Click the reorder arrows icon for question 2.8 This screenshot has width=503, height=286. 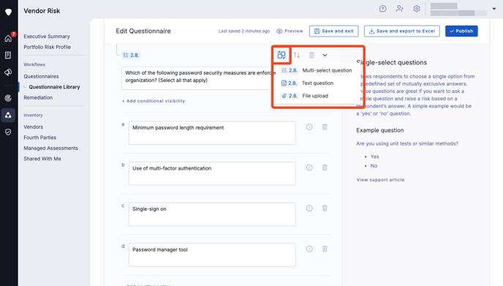pyautogui.click(x=297, y=55)
